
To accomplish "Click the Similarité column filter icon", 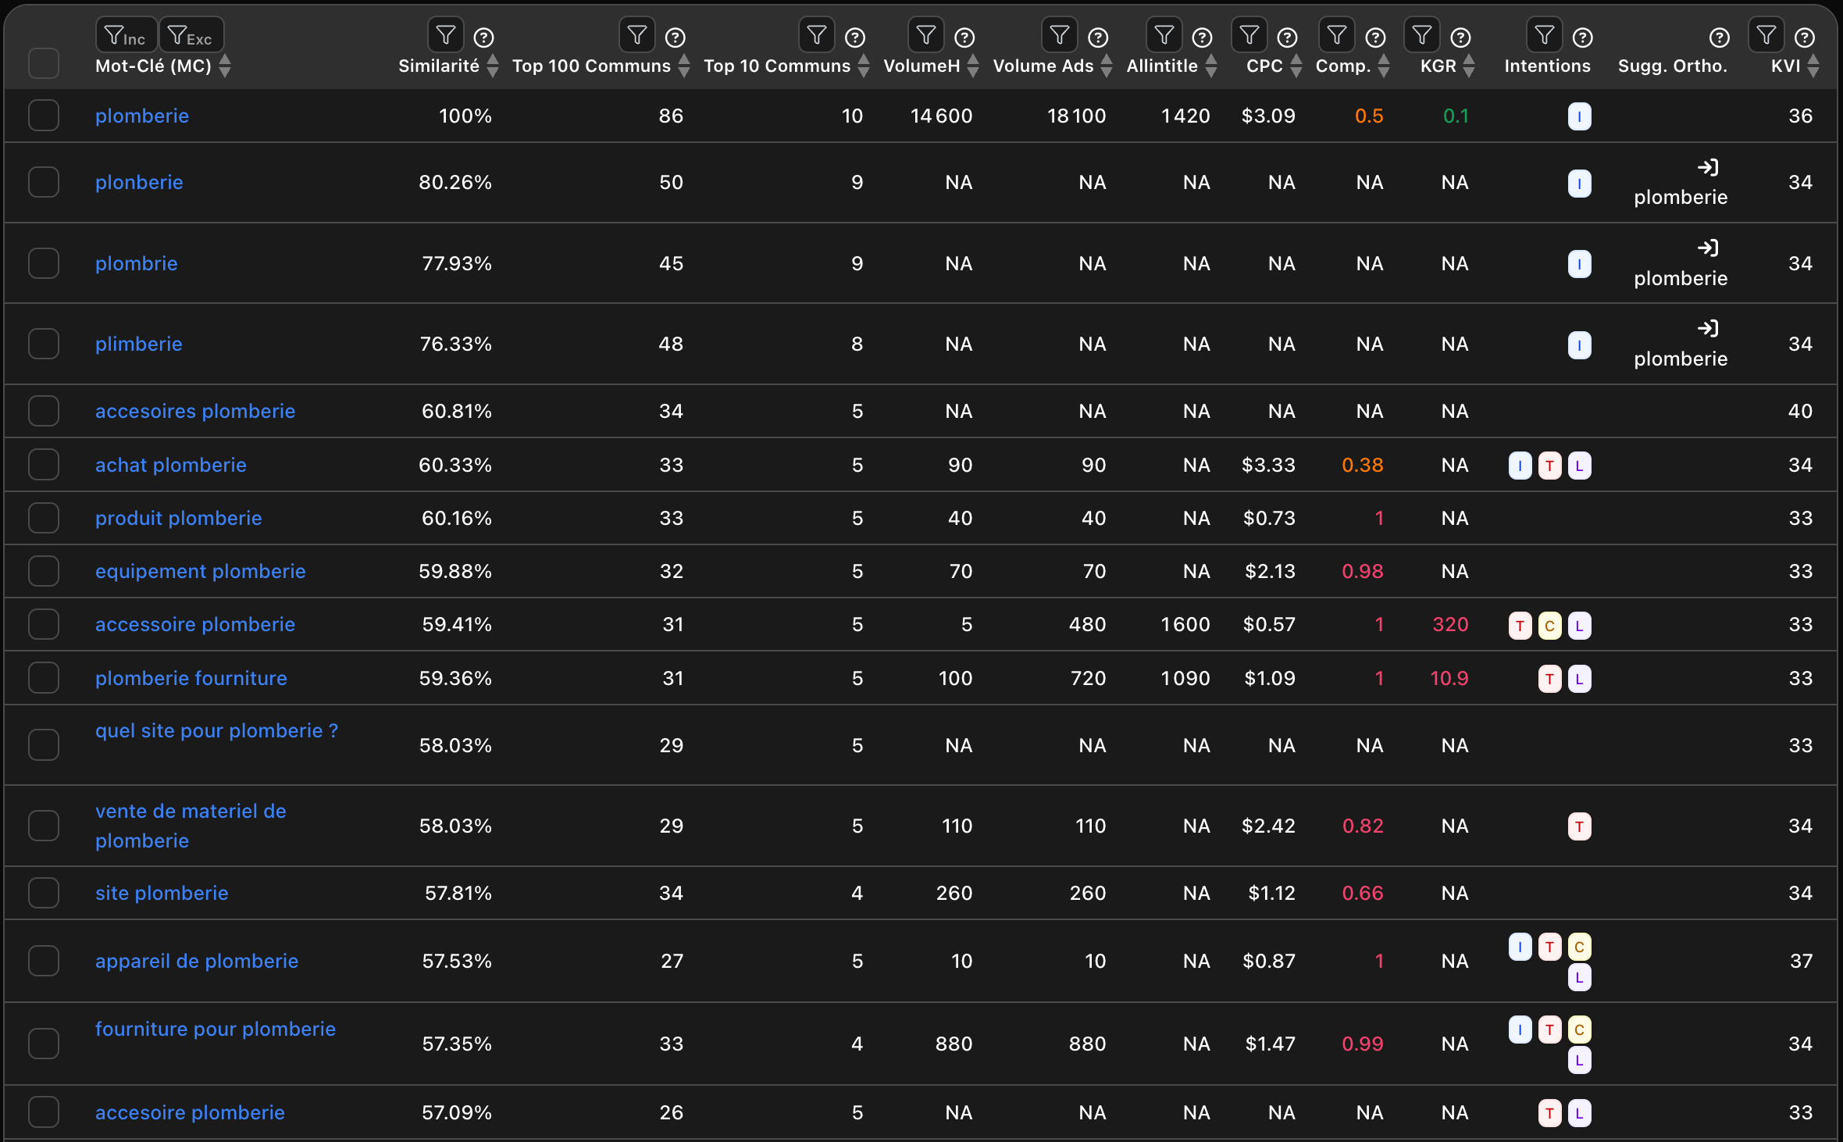I will tap(445, 36).
